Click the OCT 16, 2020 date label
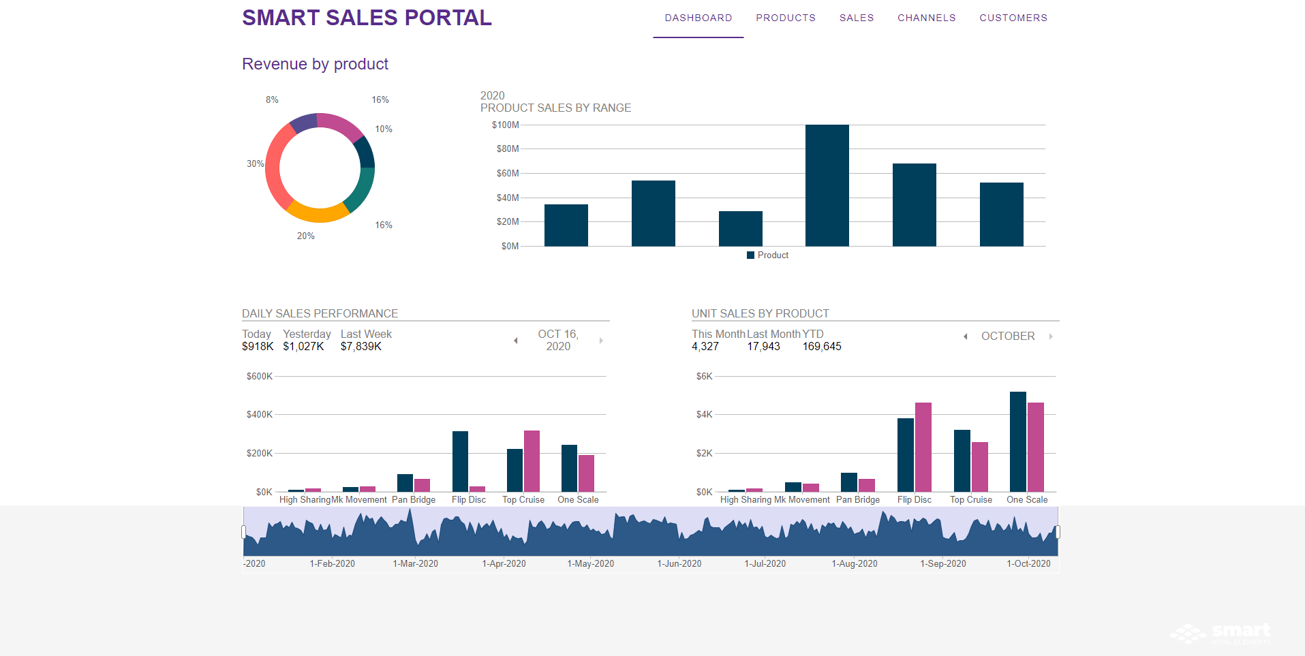Viewport: 1305px width, 656px height. [558, 340]
